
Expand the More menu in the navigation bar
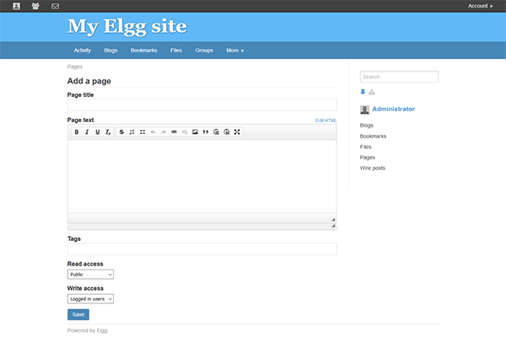[234, 51]
